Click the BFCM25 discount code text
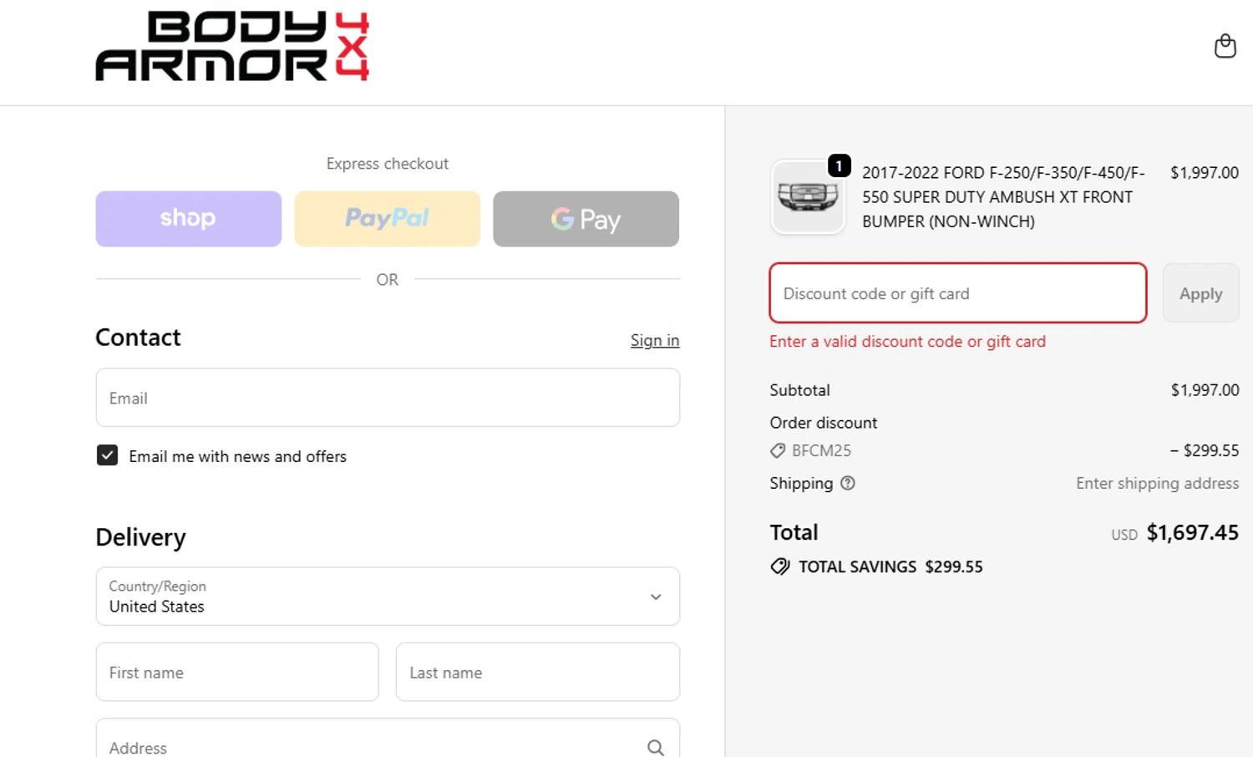Image resolution: width=1253 pixels, height=757 pixels. pos(821,450)
